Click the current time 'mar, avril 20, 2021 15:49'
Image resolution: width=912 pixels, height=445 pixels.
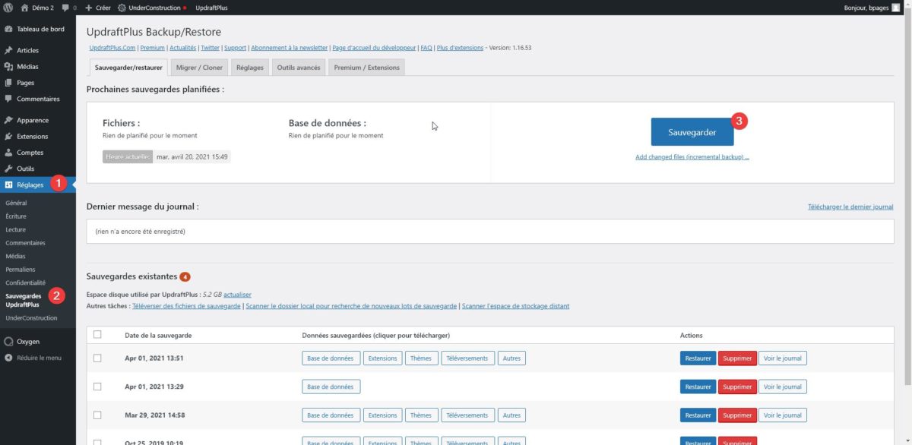point(192,156)
